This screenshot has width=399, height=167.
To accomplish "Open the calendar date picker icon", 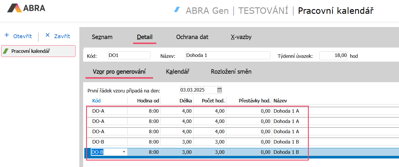I will 219,90.
